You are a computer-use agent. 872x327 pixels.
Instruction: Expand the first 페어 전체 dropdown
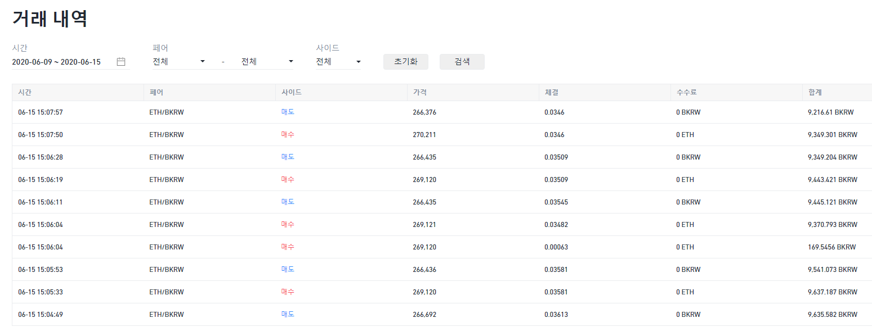pyautogui.click(x=180, y=62)
